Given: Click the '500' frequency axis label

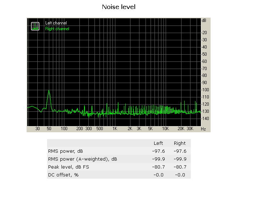Looking at the screenshot, I should (x=100, y=129).
